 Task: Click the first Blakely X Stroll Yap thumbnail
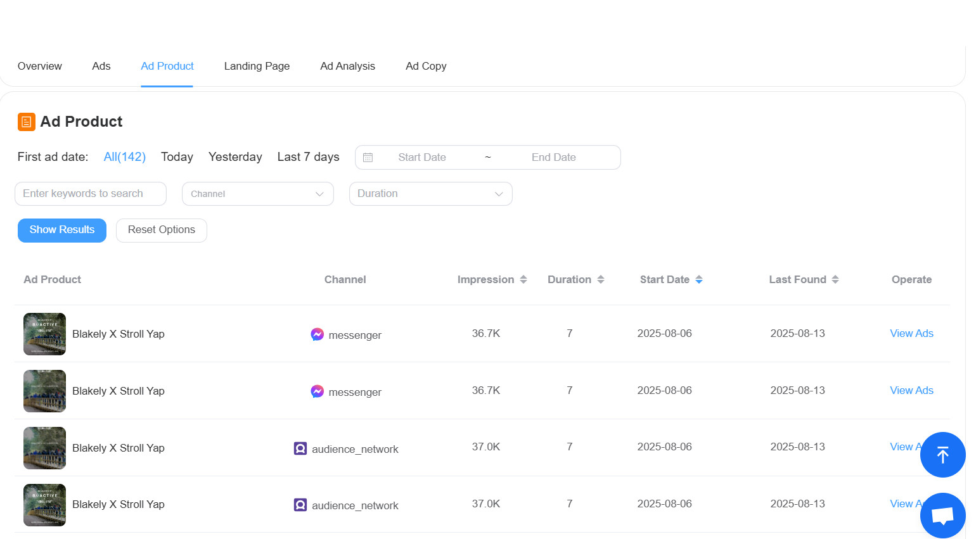44,334
